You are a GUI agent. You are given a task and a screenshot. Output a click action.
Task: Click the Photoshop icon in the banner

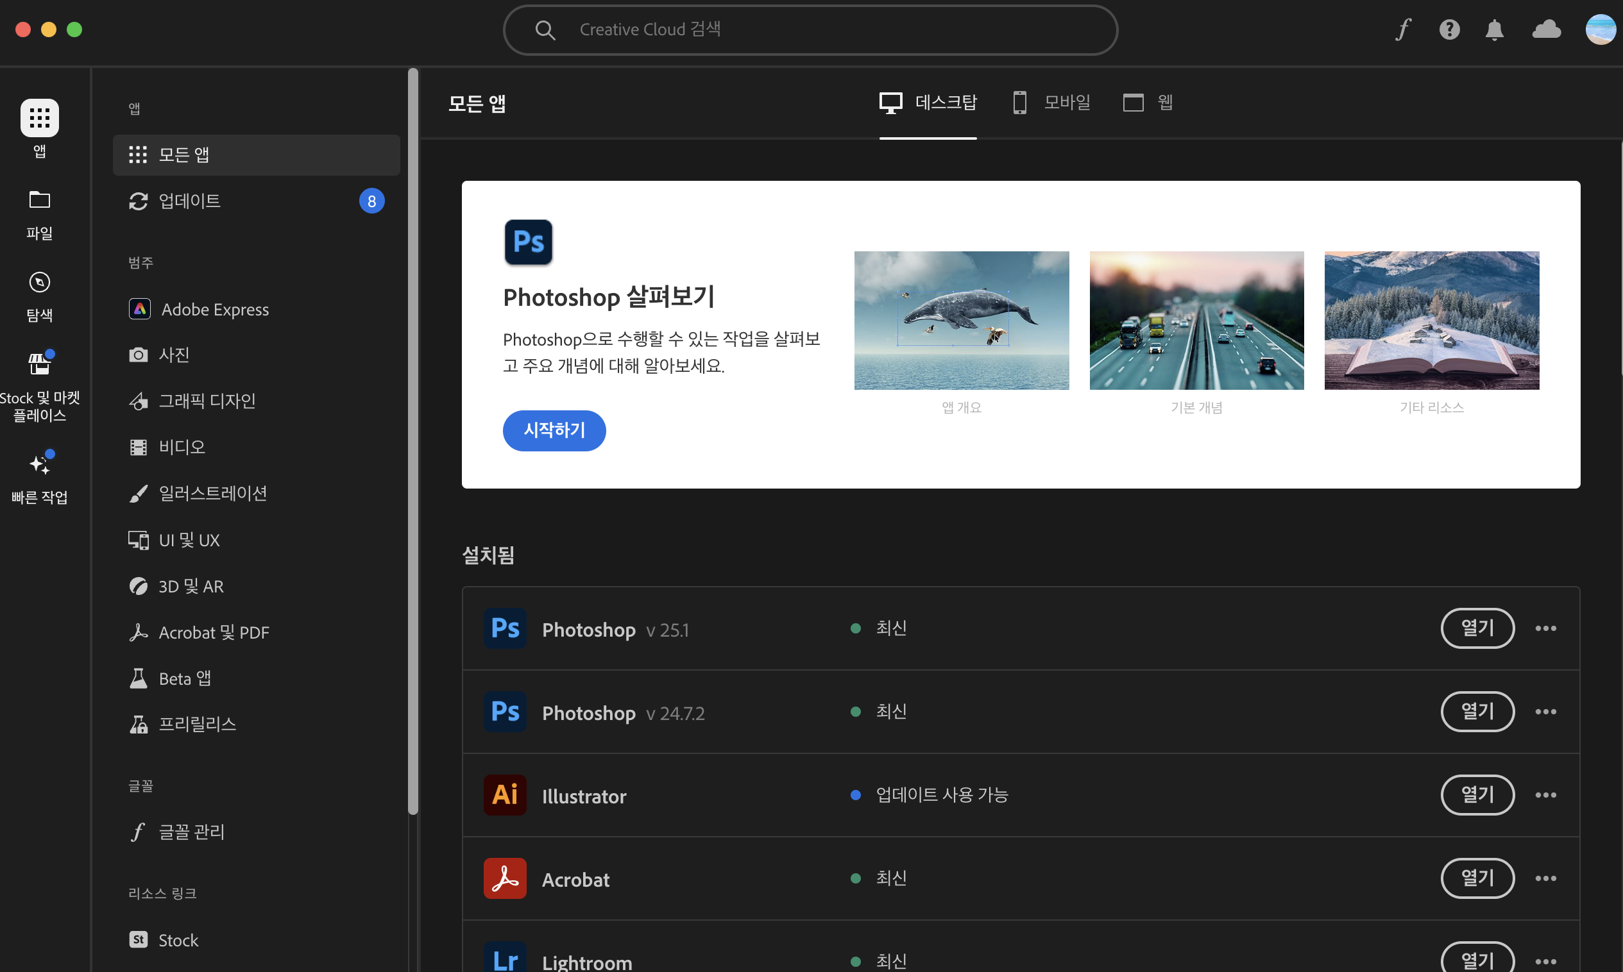pyautogui.click(x=528, y=242)
